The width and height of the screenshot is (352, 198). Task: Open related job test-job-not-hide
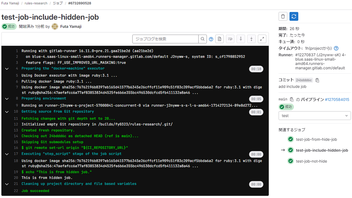(311, 161)
